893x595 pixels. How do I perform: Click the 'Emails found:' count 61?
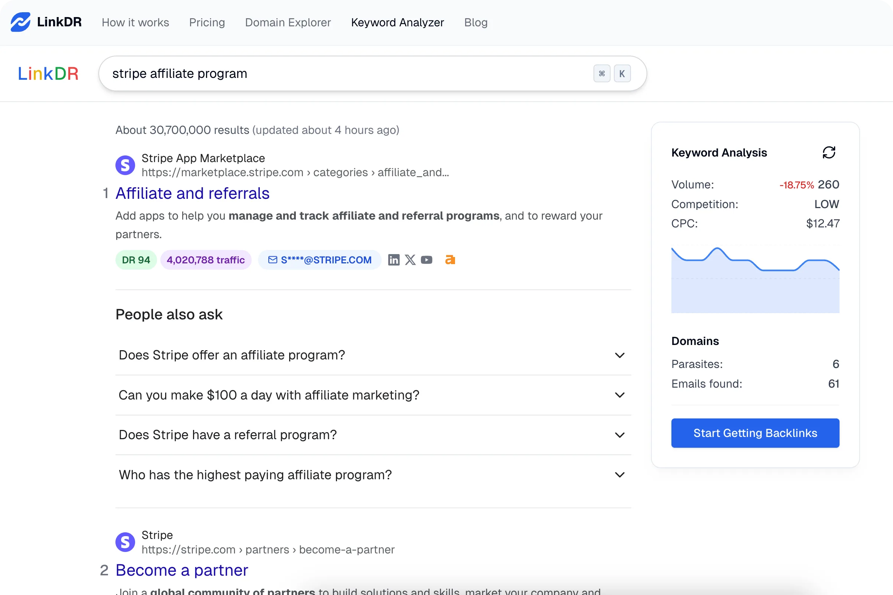834,384
